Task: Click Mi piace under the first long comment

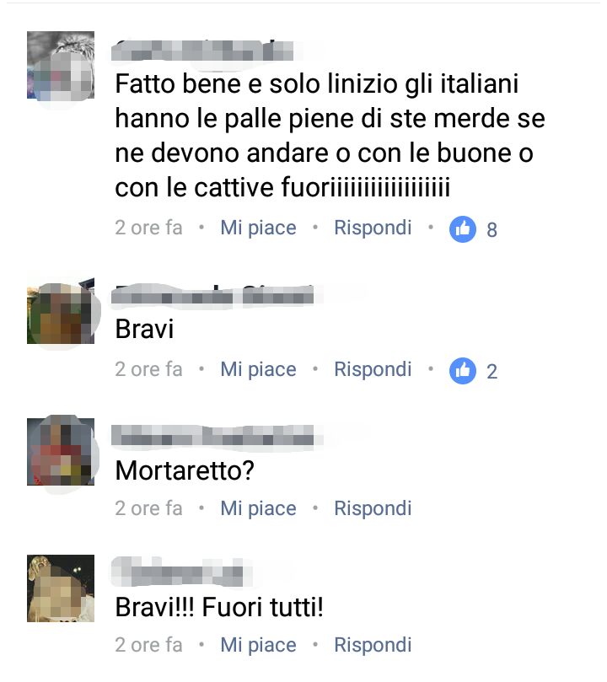Action: click(258, 228)
